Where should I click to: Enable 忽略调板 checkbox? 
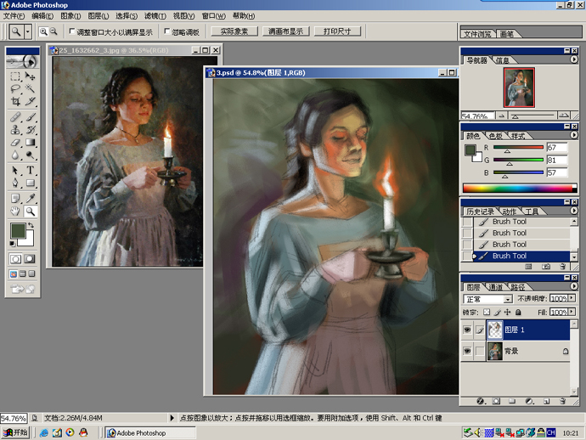(x=167, y=31)
